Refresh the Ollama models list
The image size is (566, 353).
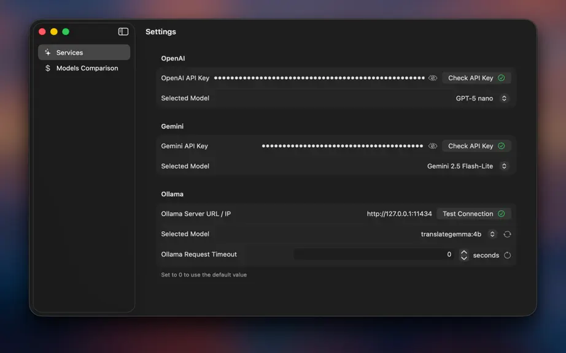tap(507, 234)
